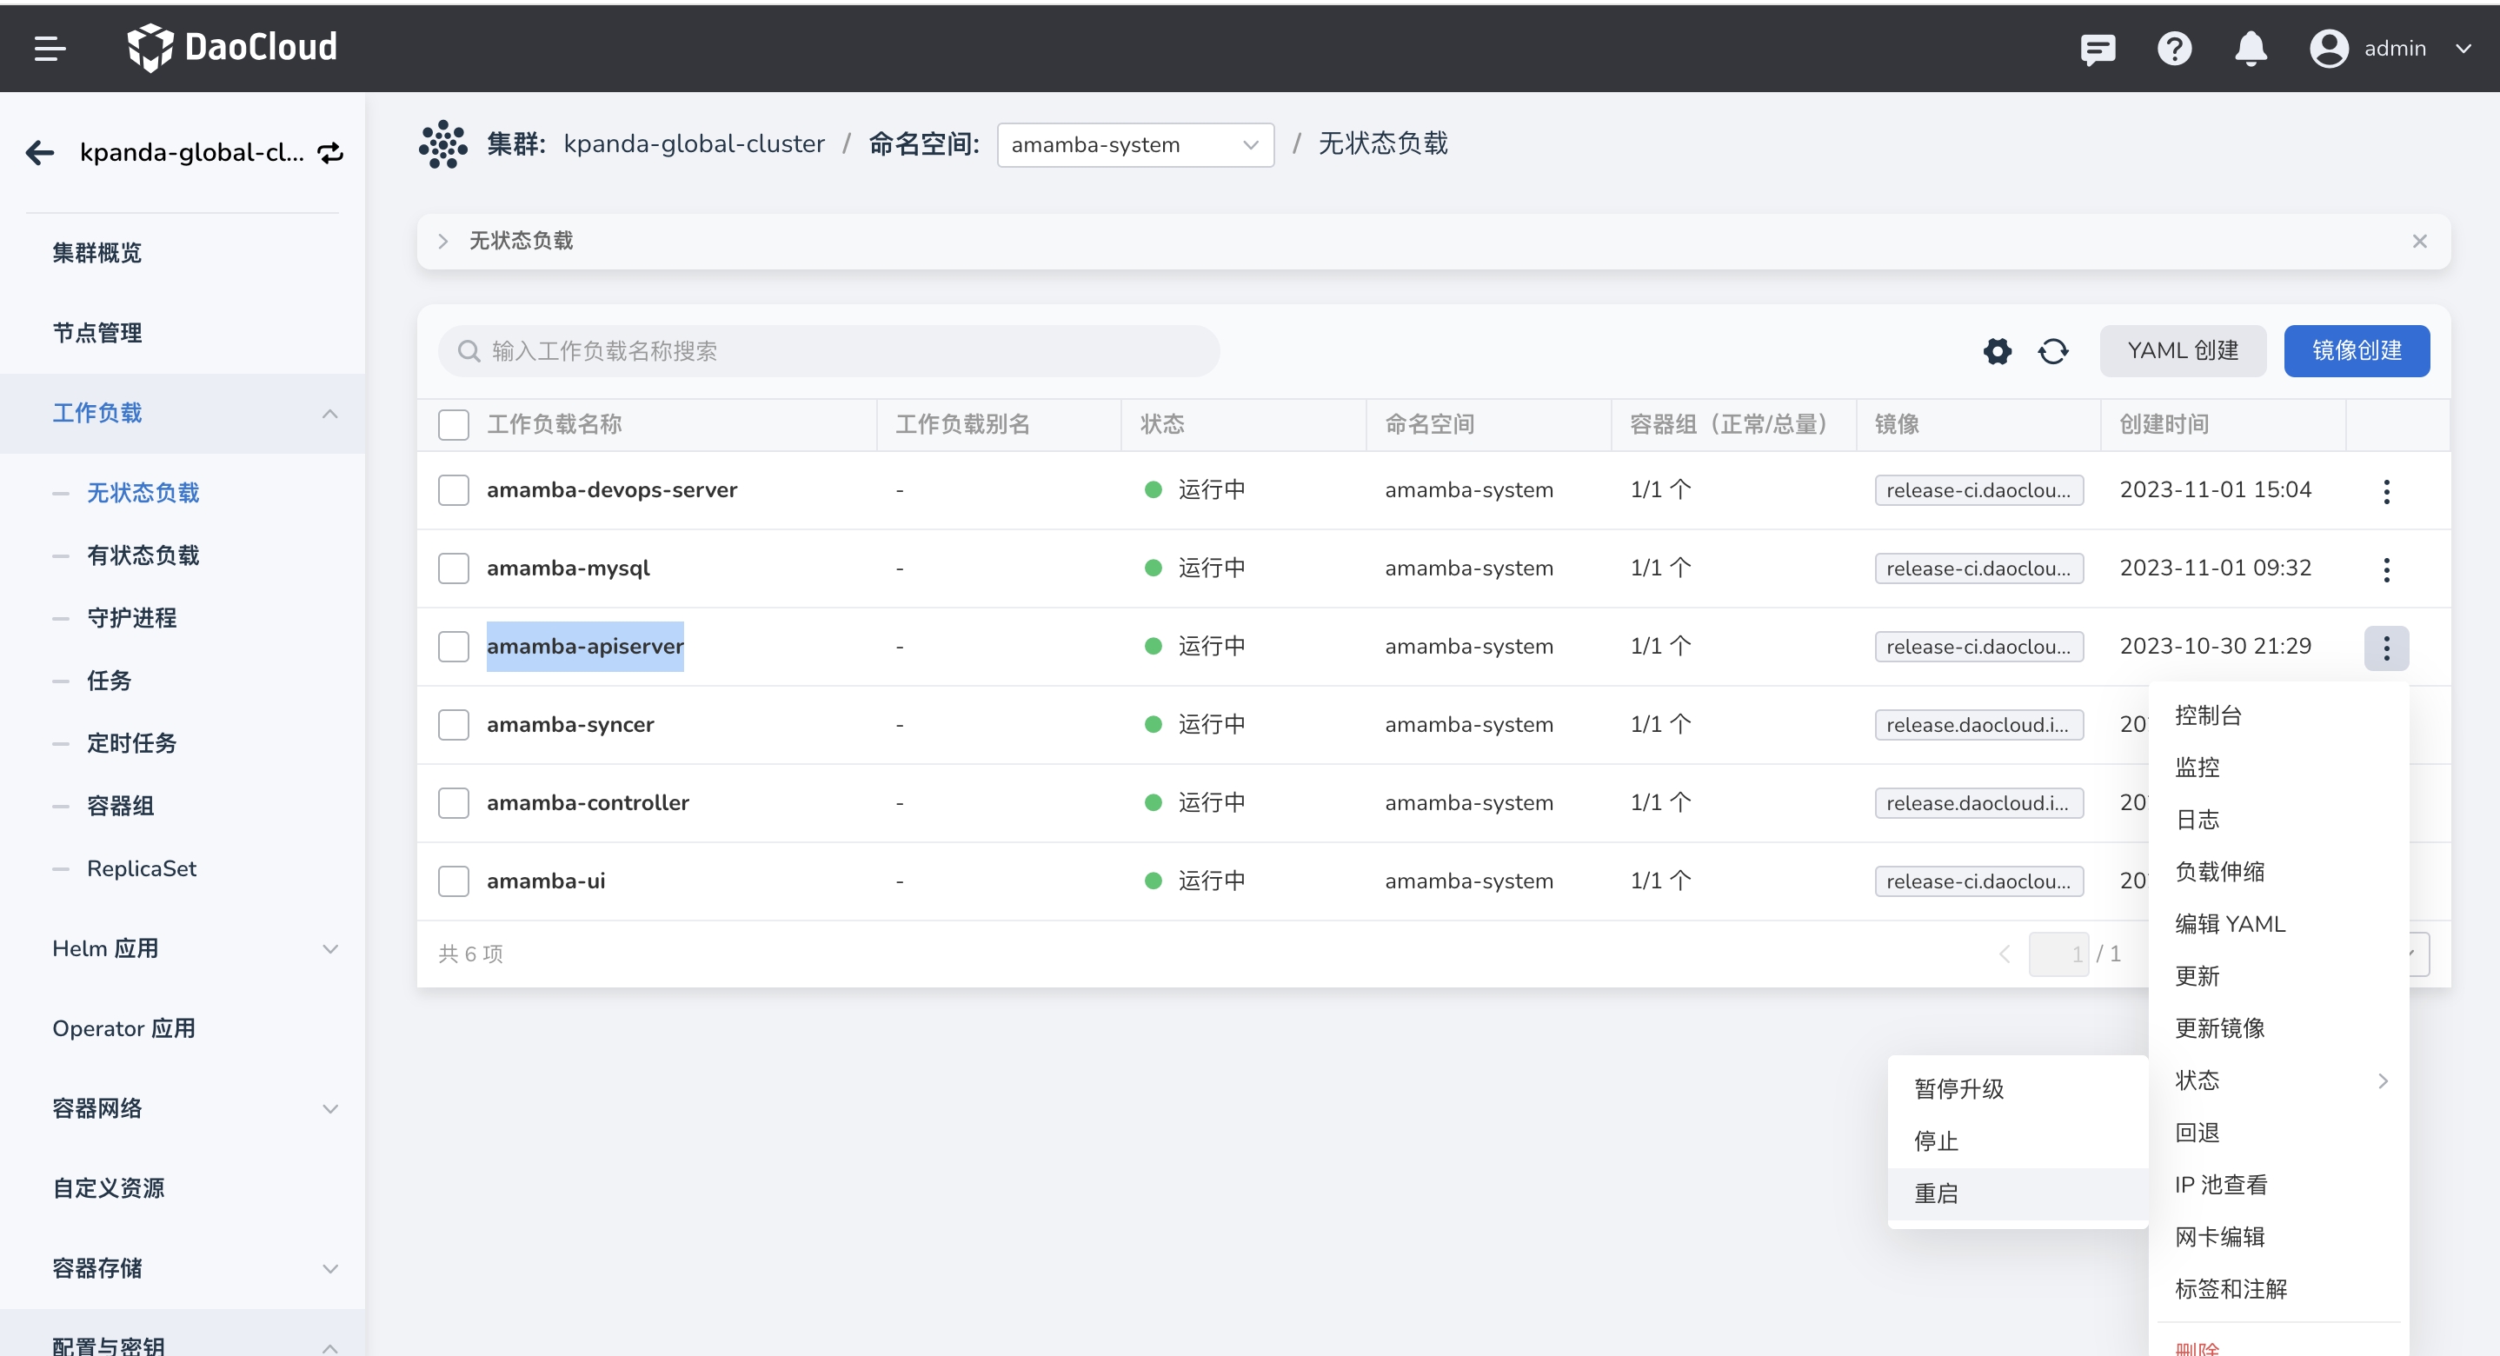Click the back arrow in sidebar
This screenshot has height=1356, width=2500.
(x=40, y=152)
